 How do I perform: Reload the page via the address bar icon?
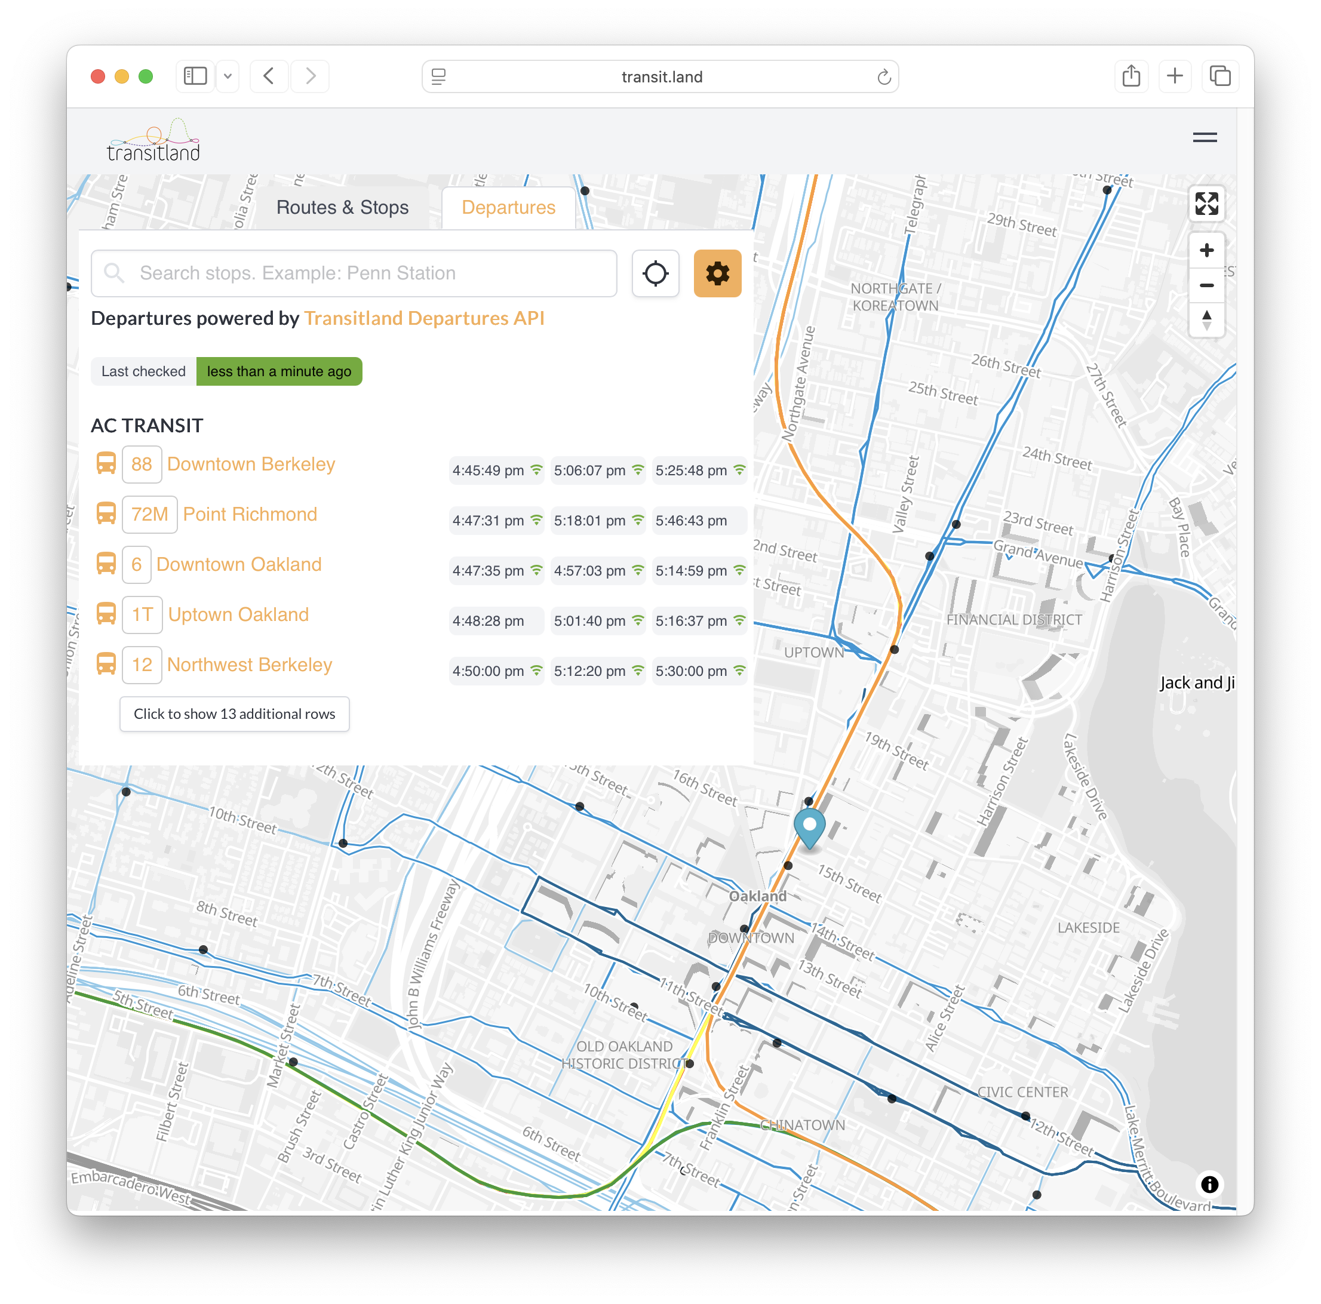click(884, 76)
